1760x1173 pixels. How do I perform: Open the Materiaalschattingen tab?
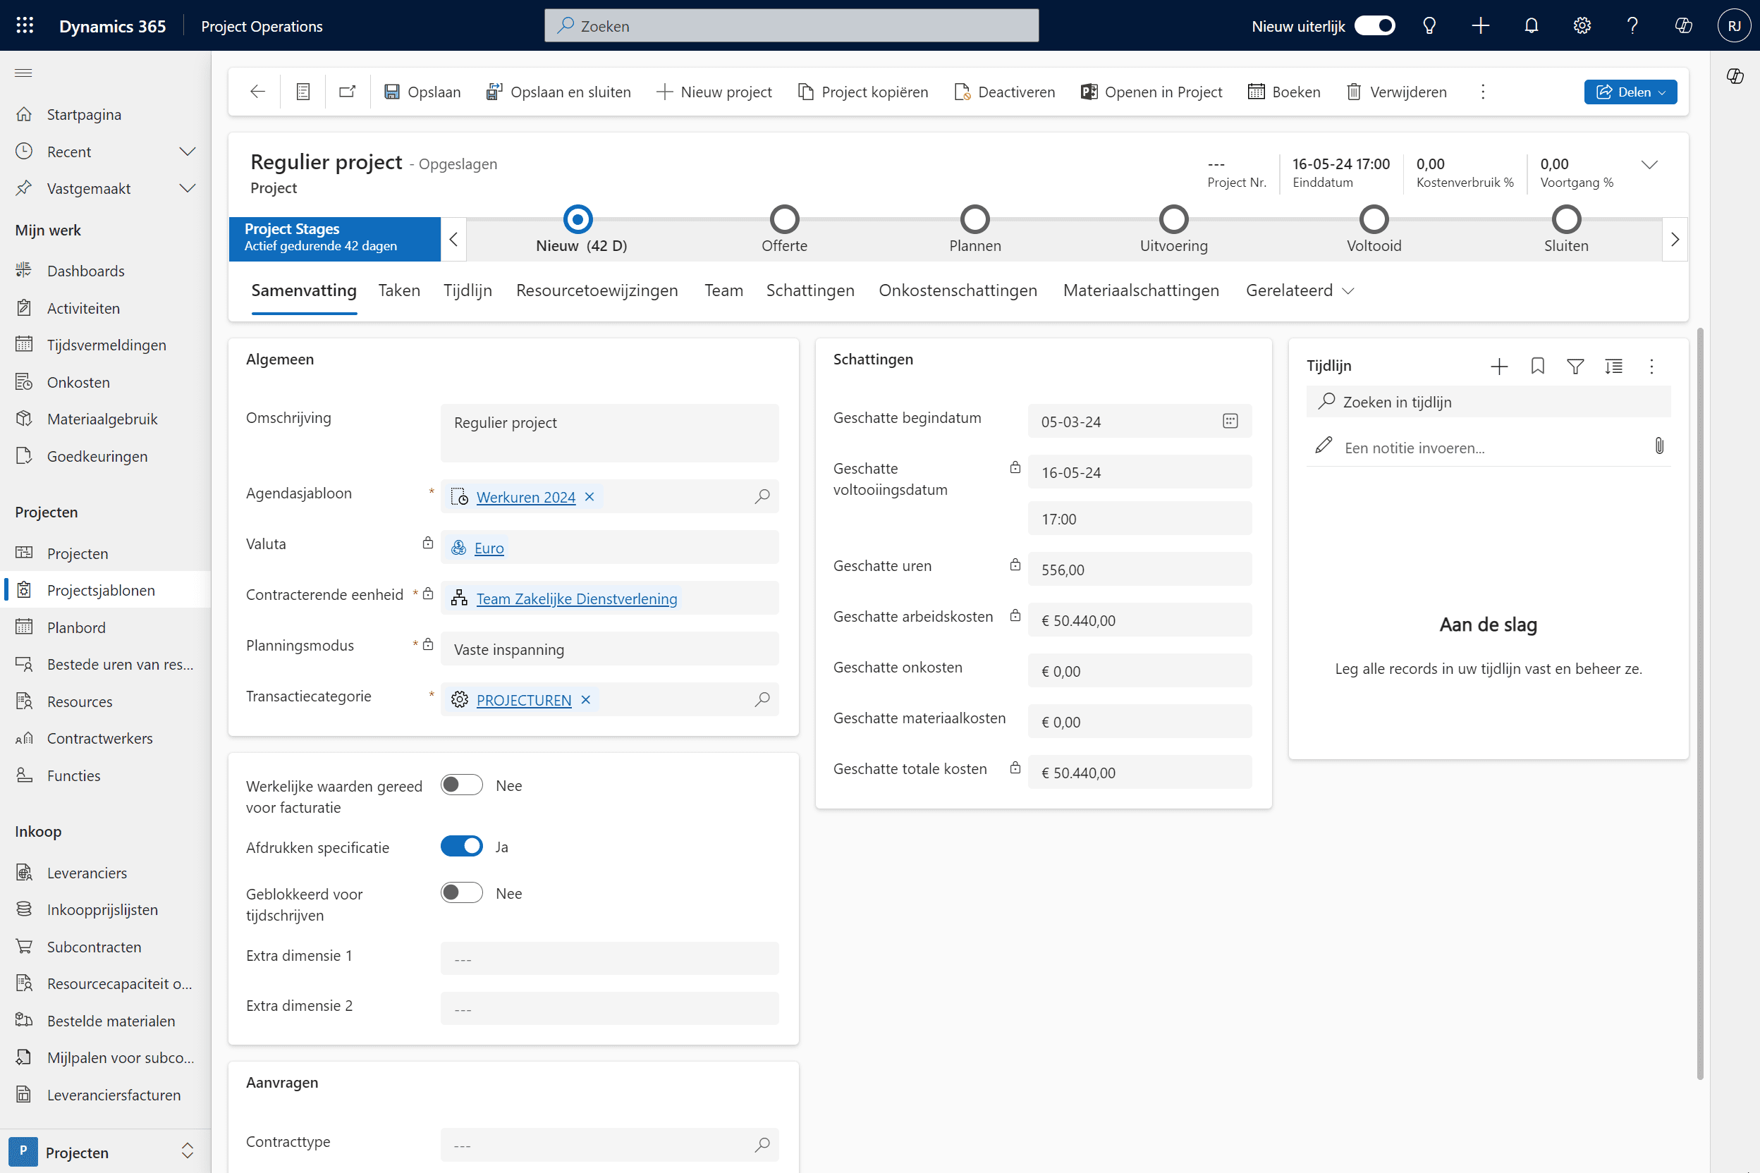point(1141,290)
